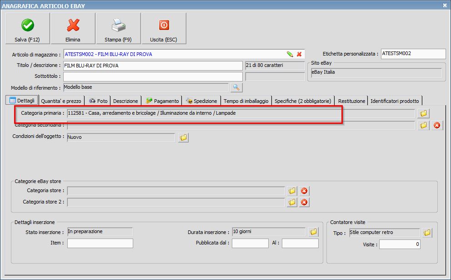Image resolution: width=451 pixels, height=280 pixels.
Task: Remove Categoria secondaria with red circle icon
Action: [x=437, y=125]
